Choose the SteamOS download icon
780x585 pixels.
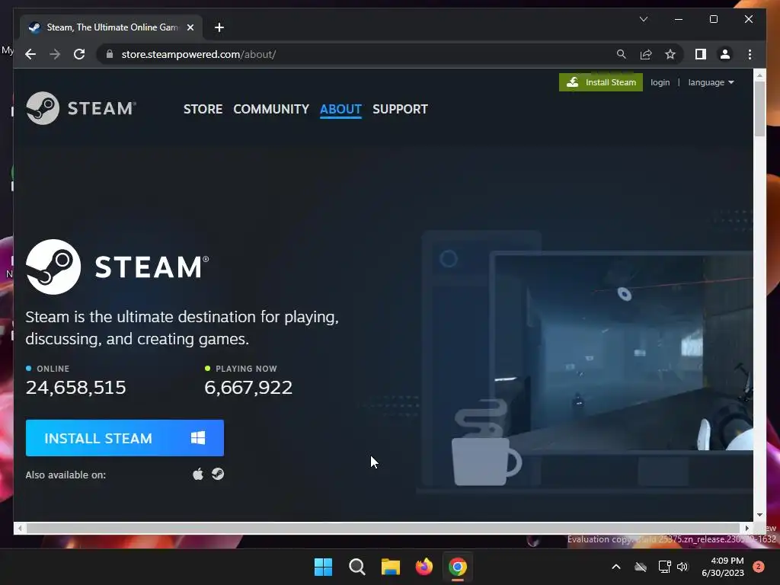coord(218,474)
